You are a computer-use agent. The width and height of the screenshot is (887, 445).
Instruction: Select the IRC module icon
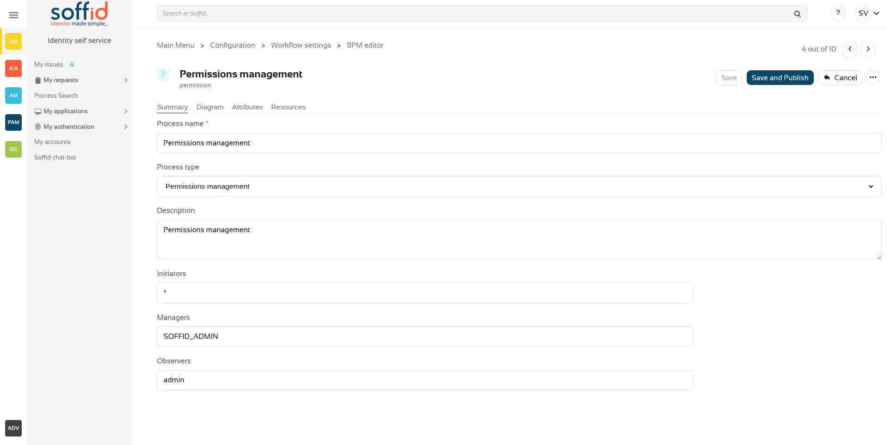point(13,149)
